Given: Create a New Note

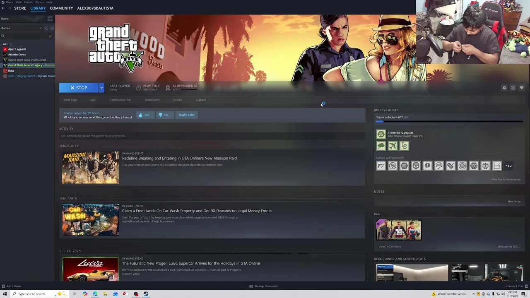Looking at the screenshot, I should pos(514,202).
